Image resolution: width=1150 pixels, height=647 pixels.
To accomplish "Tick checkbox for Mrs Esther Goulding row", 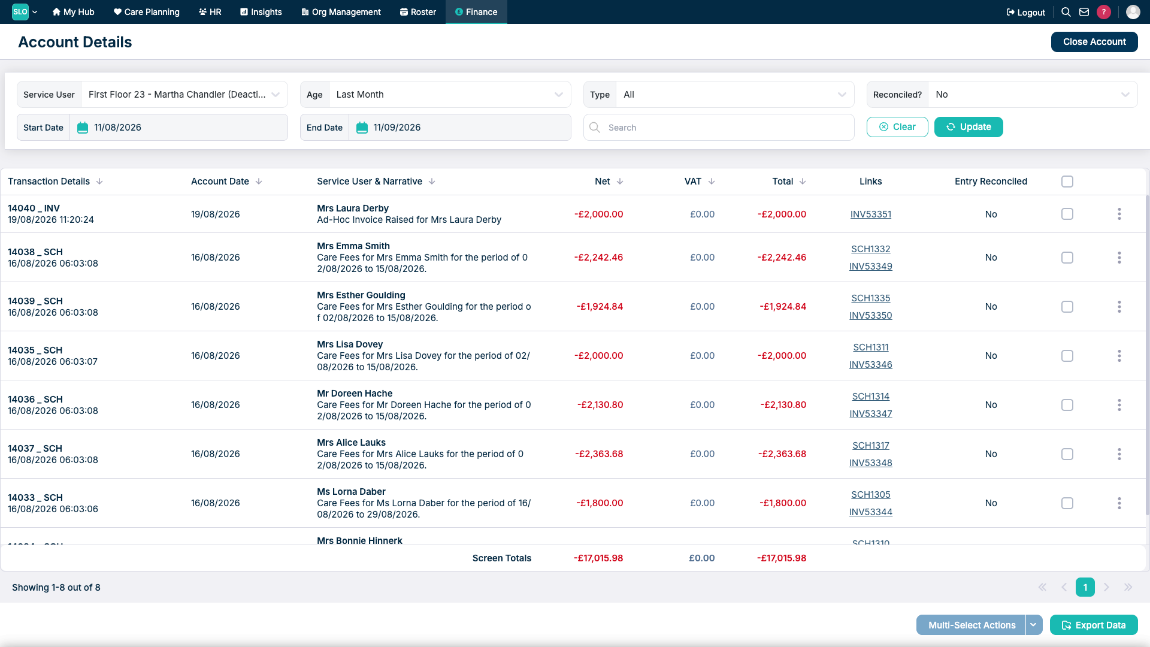I will [x=1067, y=307].
